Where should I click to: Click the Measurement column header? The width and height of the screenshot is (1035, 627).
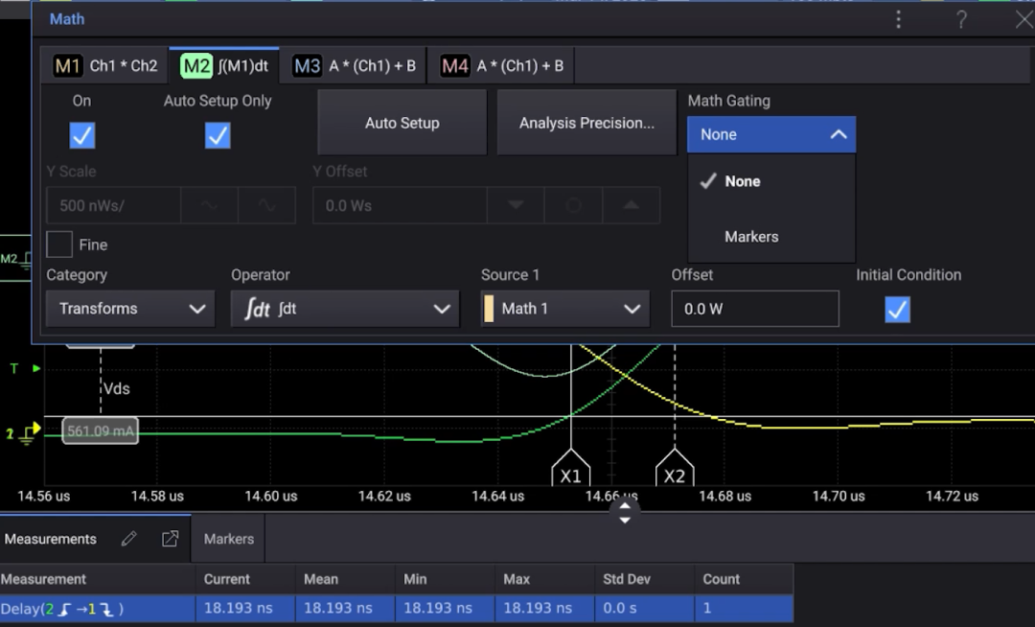[x=98, y=579]
